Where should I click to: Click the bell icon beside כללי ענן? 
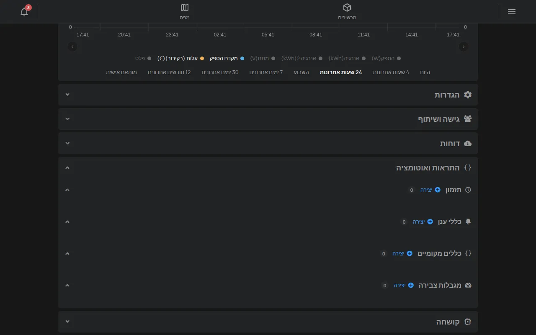click(468, 222)
